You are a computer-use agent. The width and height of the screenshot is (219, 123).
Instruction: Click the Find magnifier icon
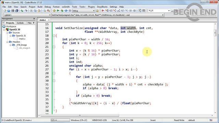[44, 11]
